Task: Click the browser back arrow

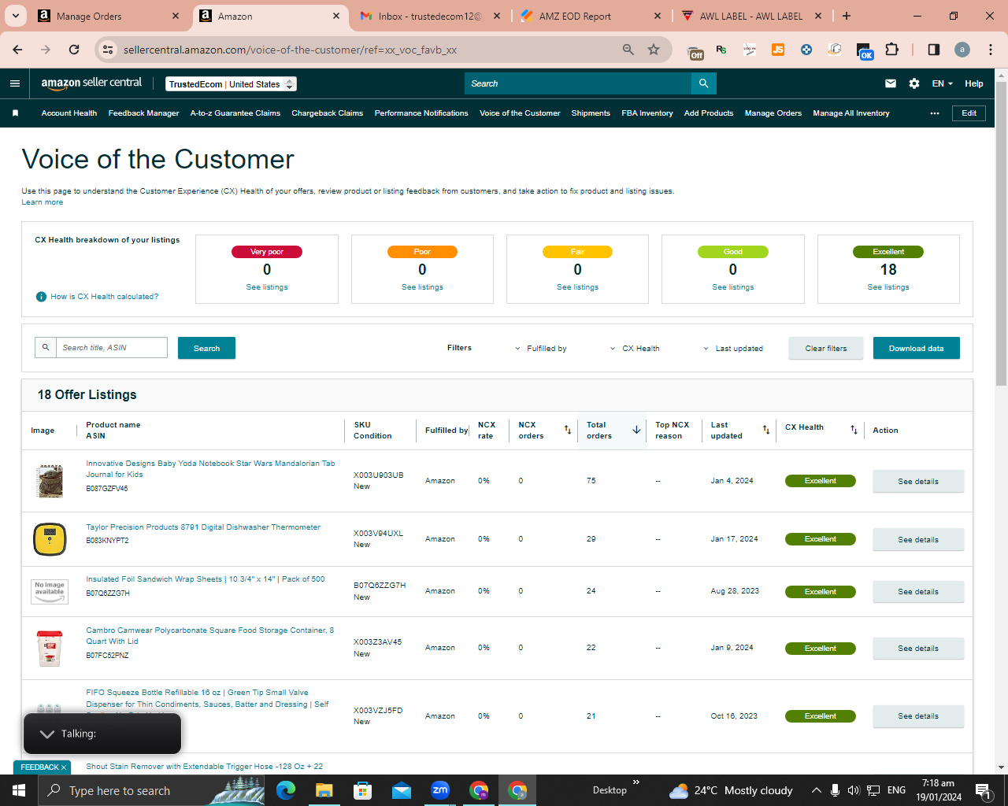Action: tap(17, 50)
